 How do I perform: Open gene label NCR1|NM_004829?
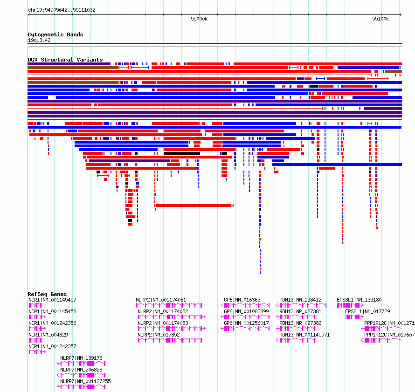point(48,335)
